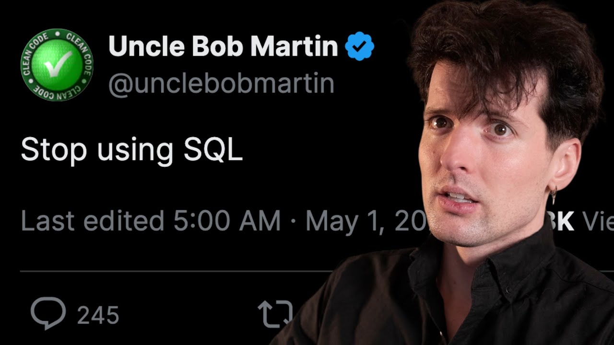This screenshot has height=345, width=614.
Task: Click the reply speech bubble icon
Action: (x=48, y=313)
